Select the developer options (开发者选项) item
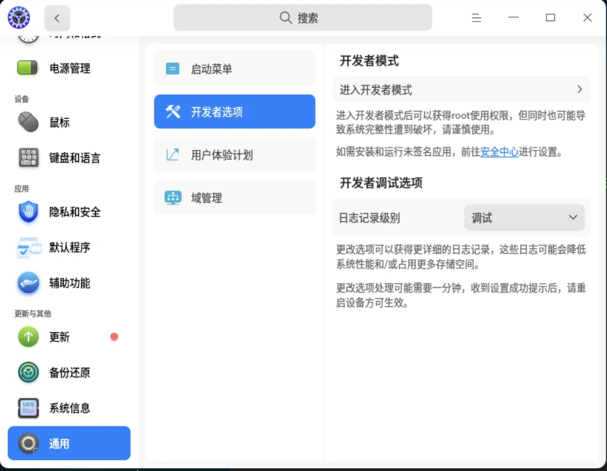Image resolution: width=607 pixels, height=471 pixels. 234,112
